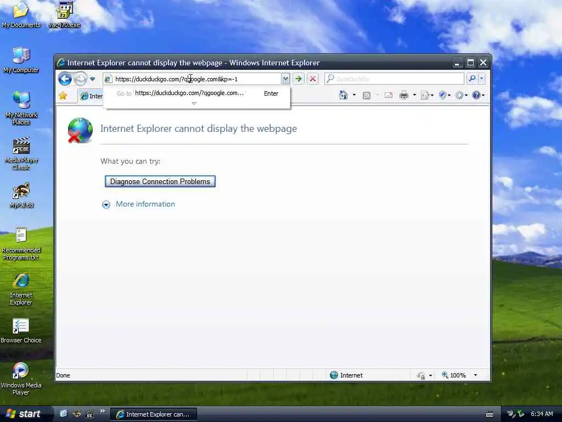
Task: Select Recommended Programs.txt on desktop
Action: (x=21, y=244)
